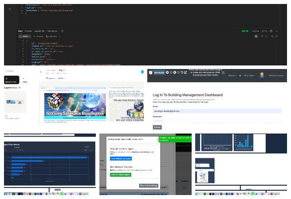
Task: Expand the Other Links dropdown
Action: [x=249, y=76]
